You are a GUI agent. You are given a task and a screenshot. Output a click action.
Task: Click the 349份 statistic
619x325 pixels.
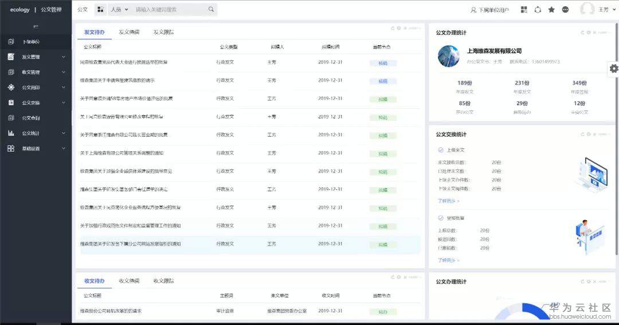click(579, 83)
